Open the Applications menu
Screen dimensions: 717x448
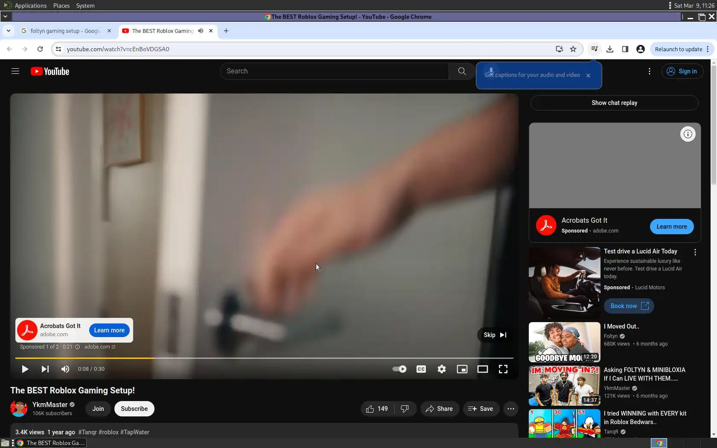coord(30,6)
